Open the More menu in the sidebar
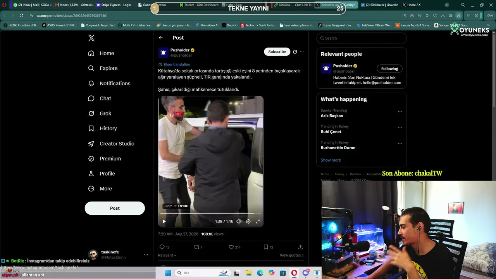Viewport: 496px width, 279px height. point(100,189)
